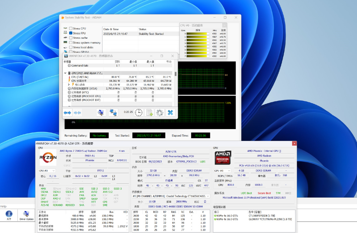357x233 pixels.
Task: Expand the core power row arrow
Action: click(69, 85)
